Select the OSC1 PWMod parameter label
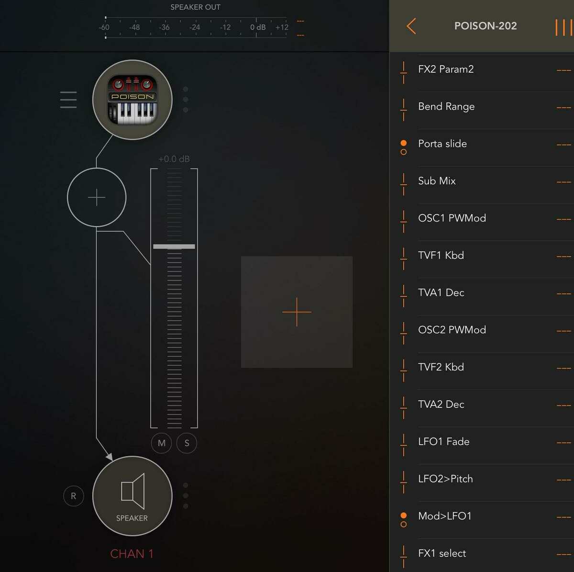Image resolution: width=574 pixels, height=572 pixels. [452, 218]
